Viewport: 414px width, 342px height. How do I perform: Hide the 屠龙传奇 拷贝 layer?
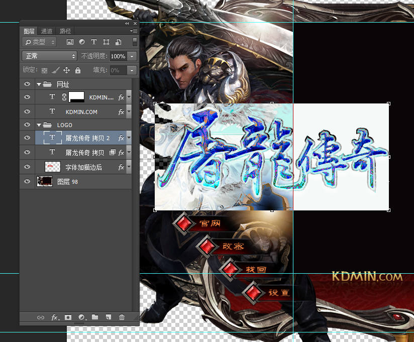tap(27, 152)
